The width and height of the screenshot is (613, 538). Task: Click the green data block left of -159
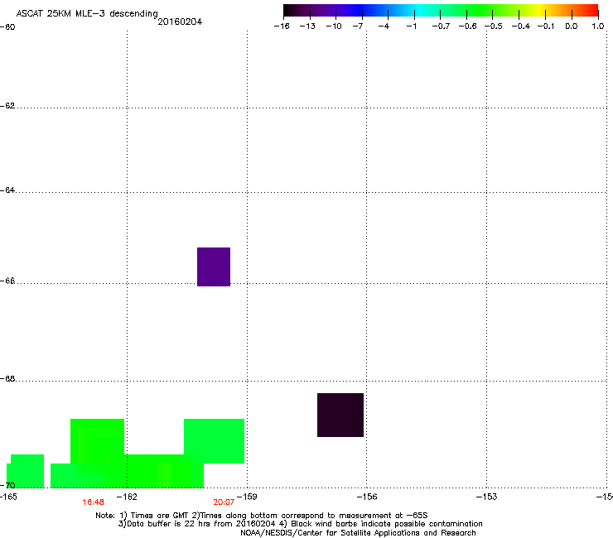tap(215, 441)
